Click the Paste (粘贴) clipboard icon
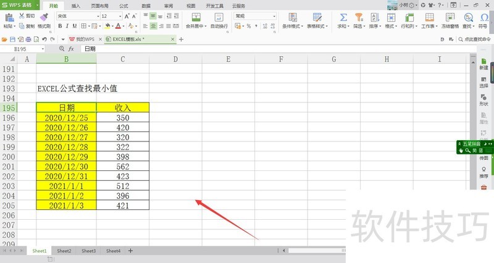 (x=9, y=18)
